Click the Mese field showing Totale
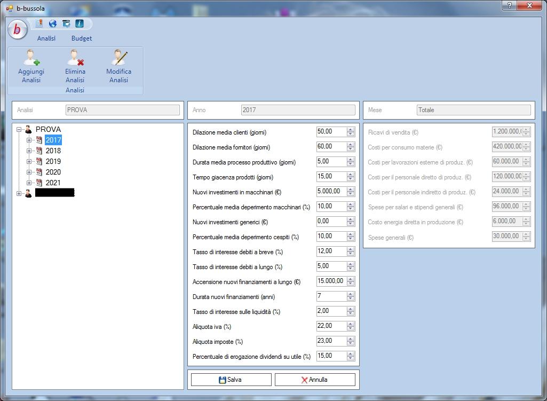The width and height of the screenshot is (547, 401). pyautogui.click(x=473, y=110)
